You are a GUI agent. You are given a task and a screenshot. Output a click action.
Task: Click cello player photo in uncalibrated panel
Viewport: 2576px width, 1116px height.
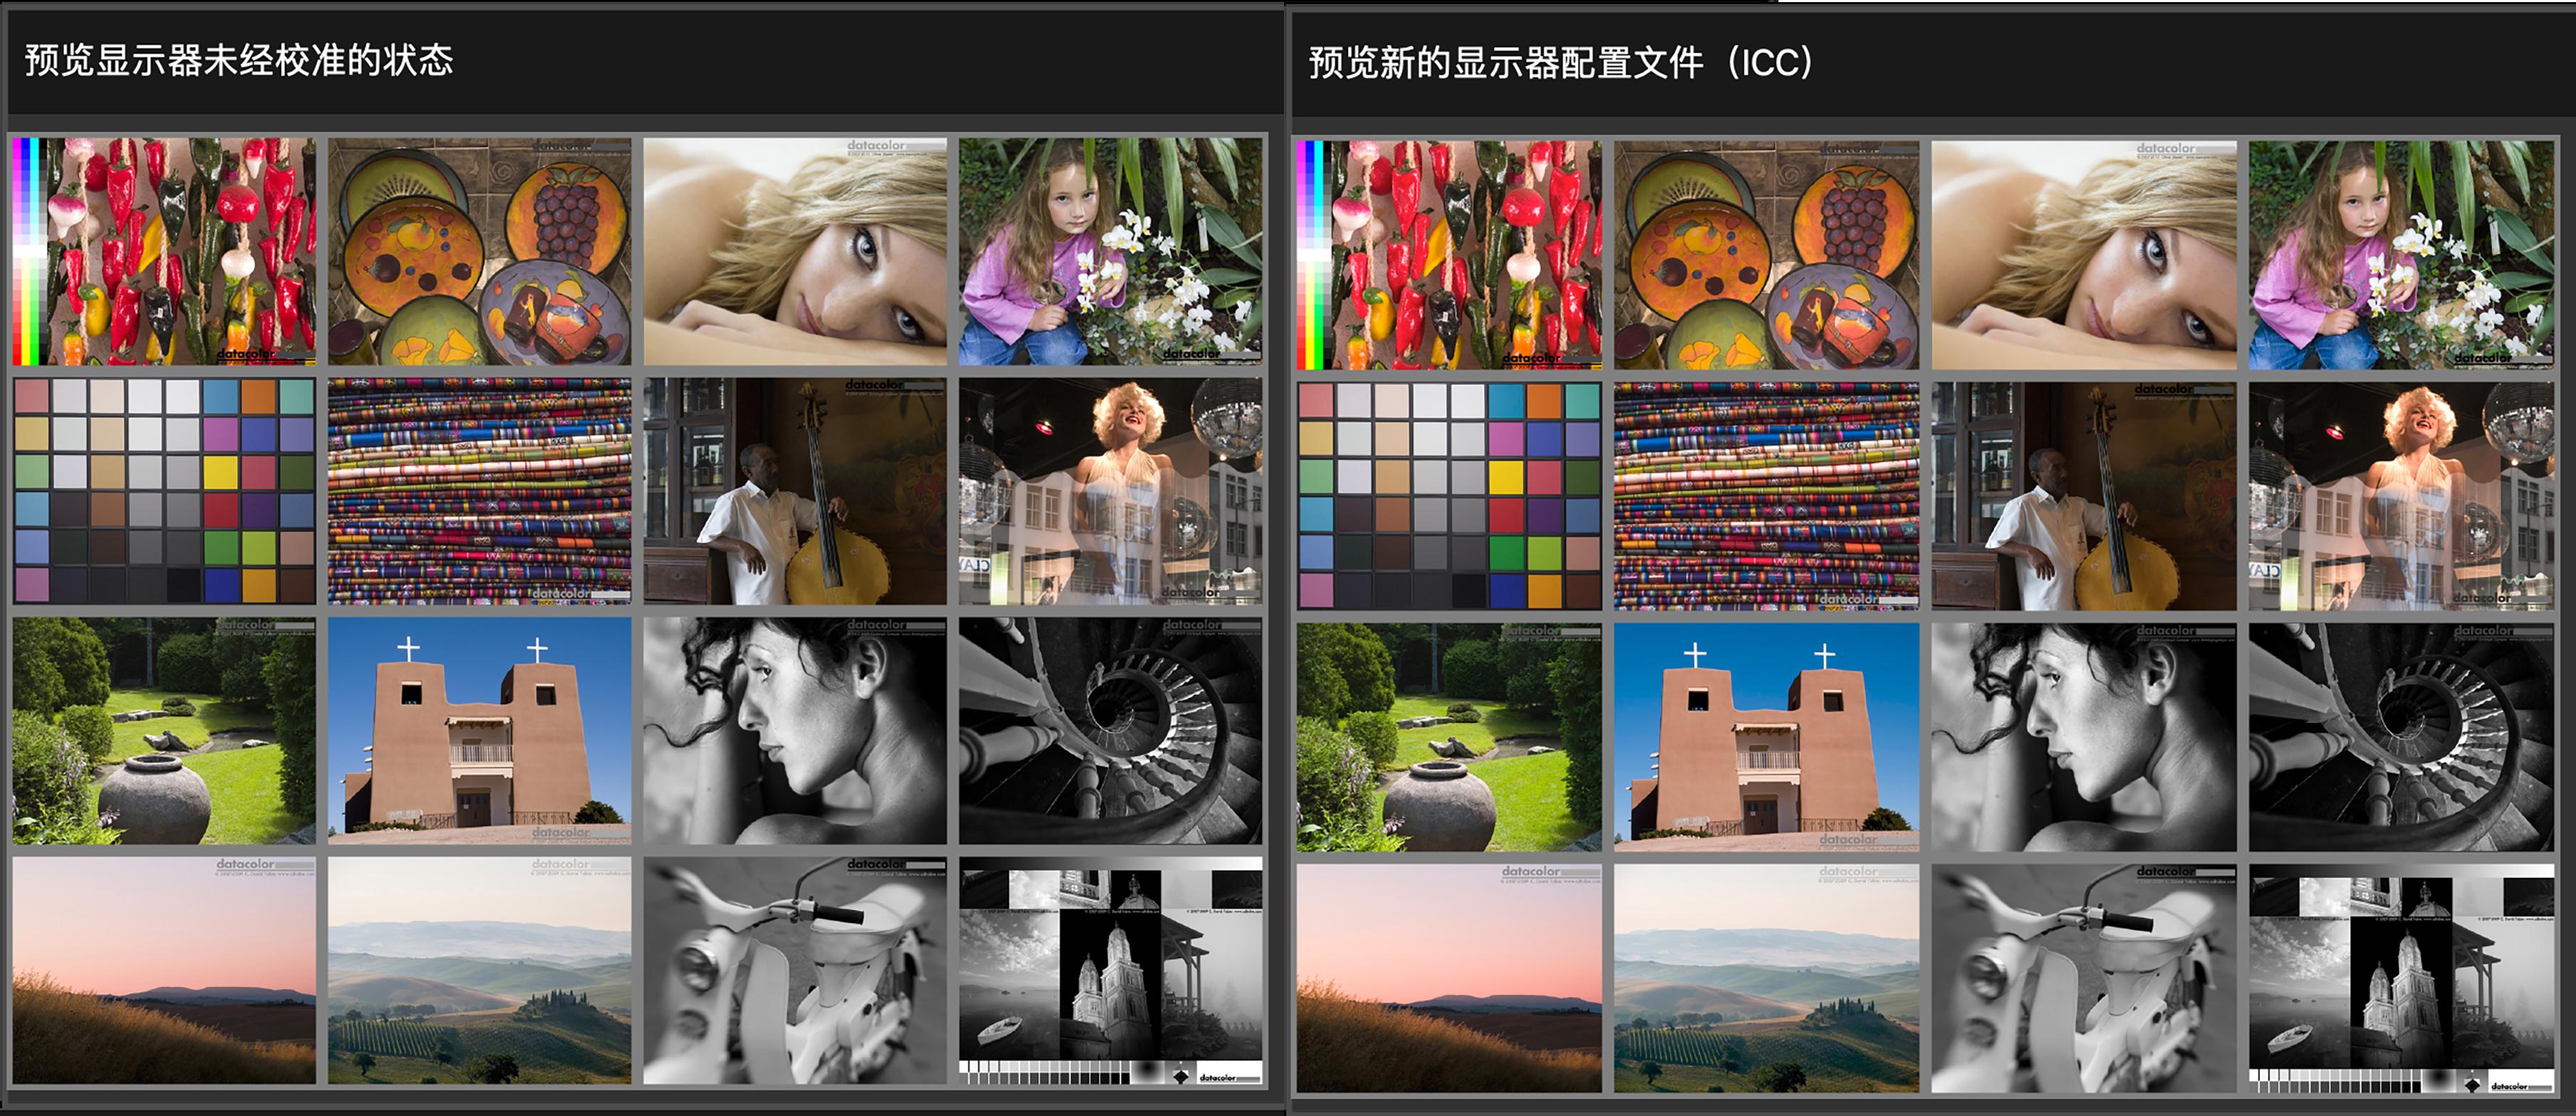point(795,491)
